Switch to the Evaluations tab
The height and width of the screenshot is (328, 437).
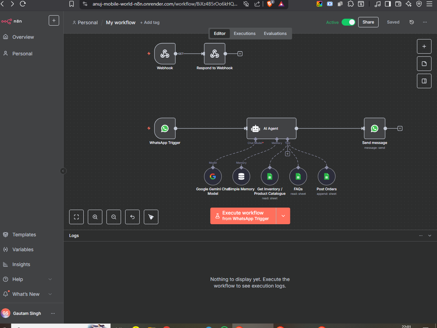point(275,34)
